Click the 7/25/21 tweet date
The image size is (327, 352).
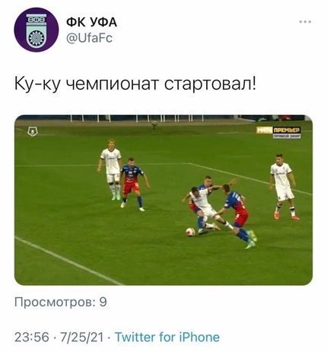click(x=82, y=337)
